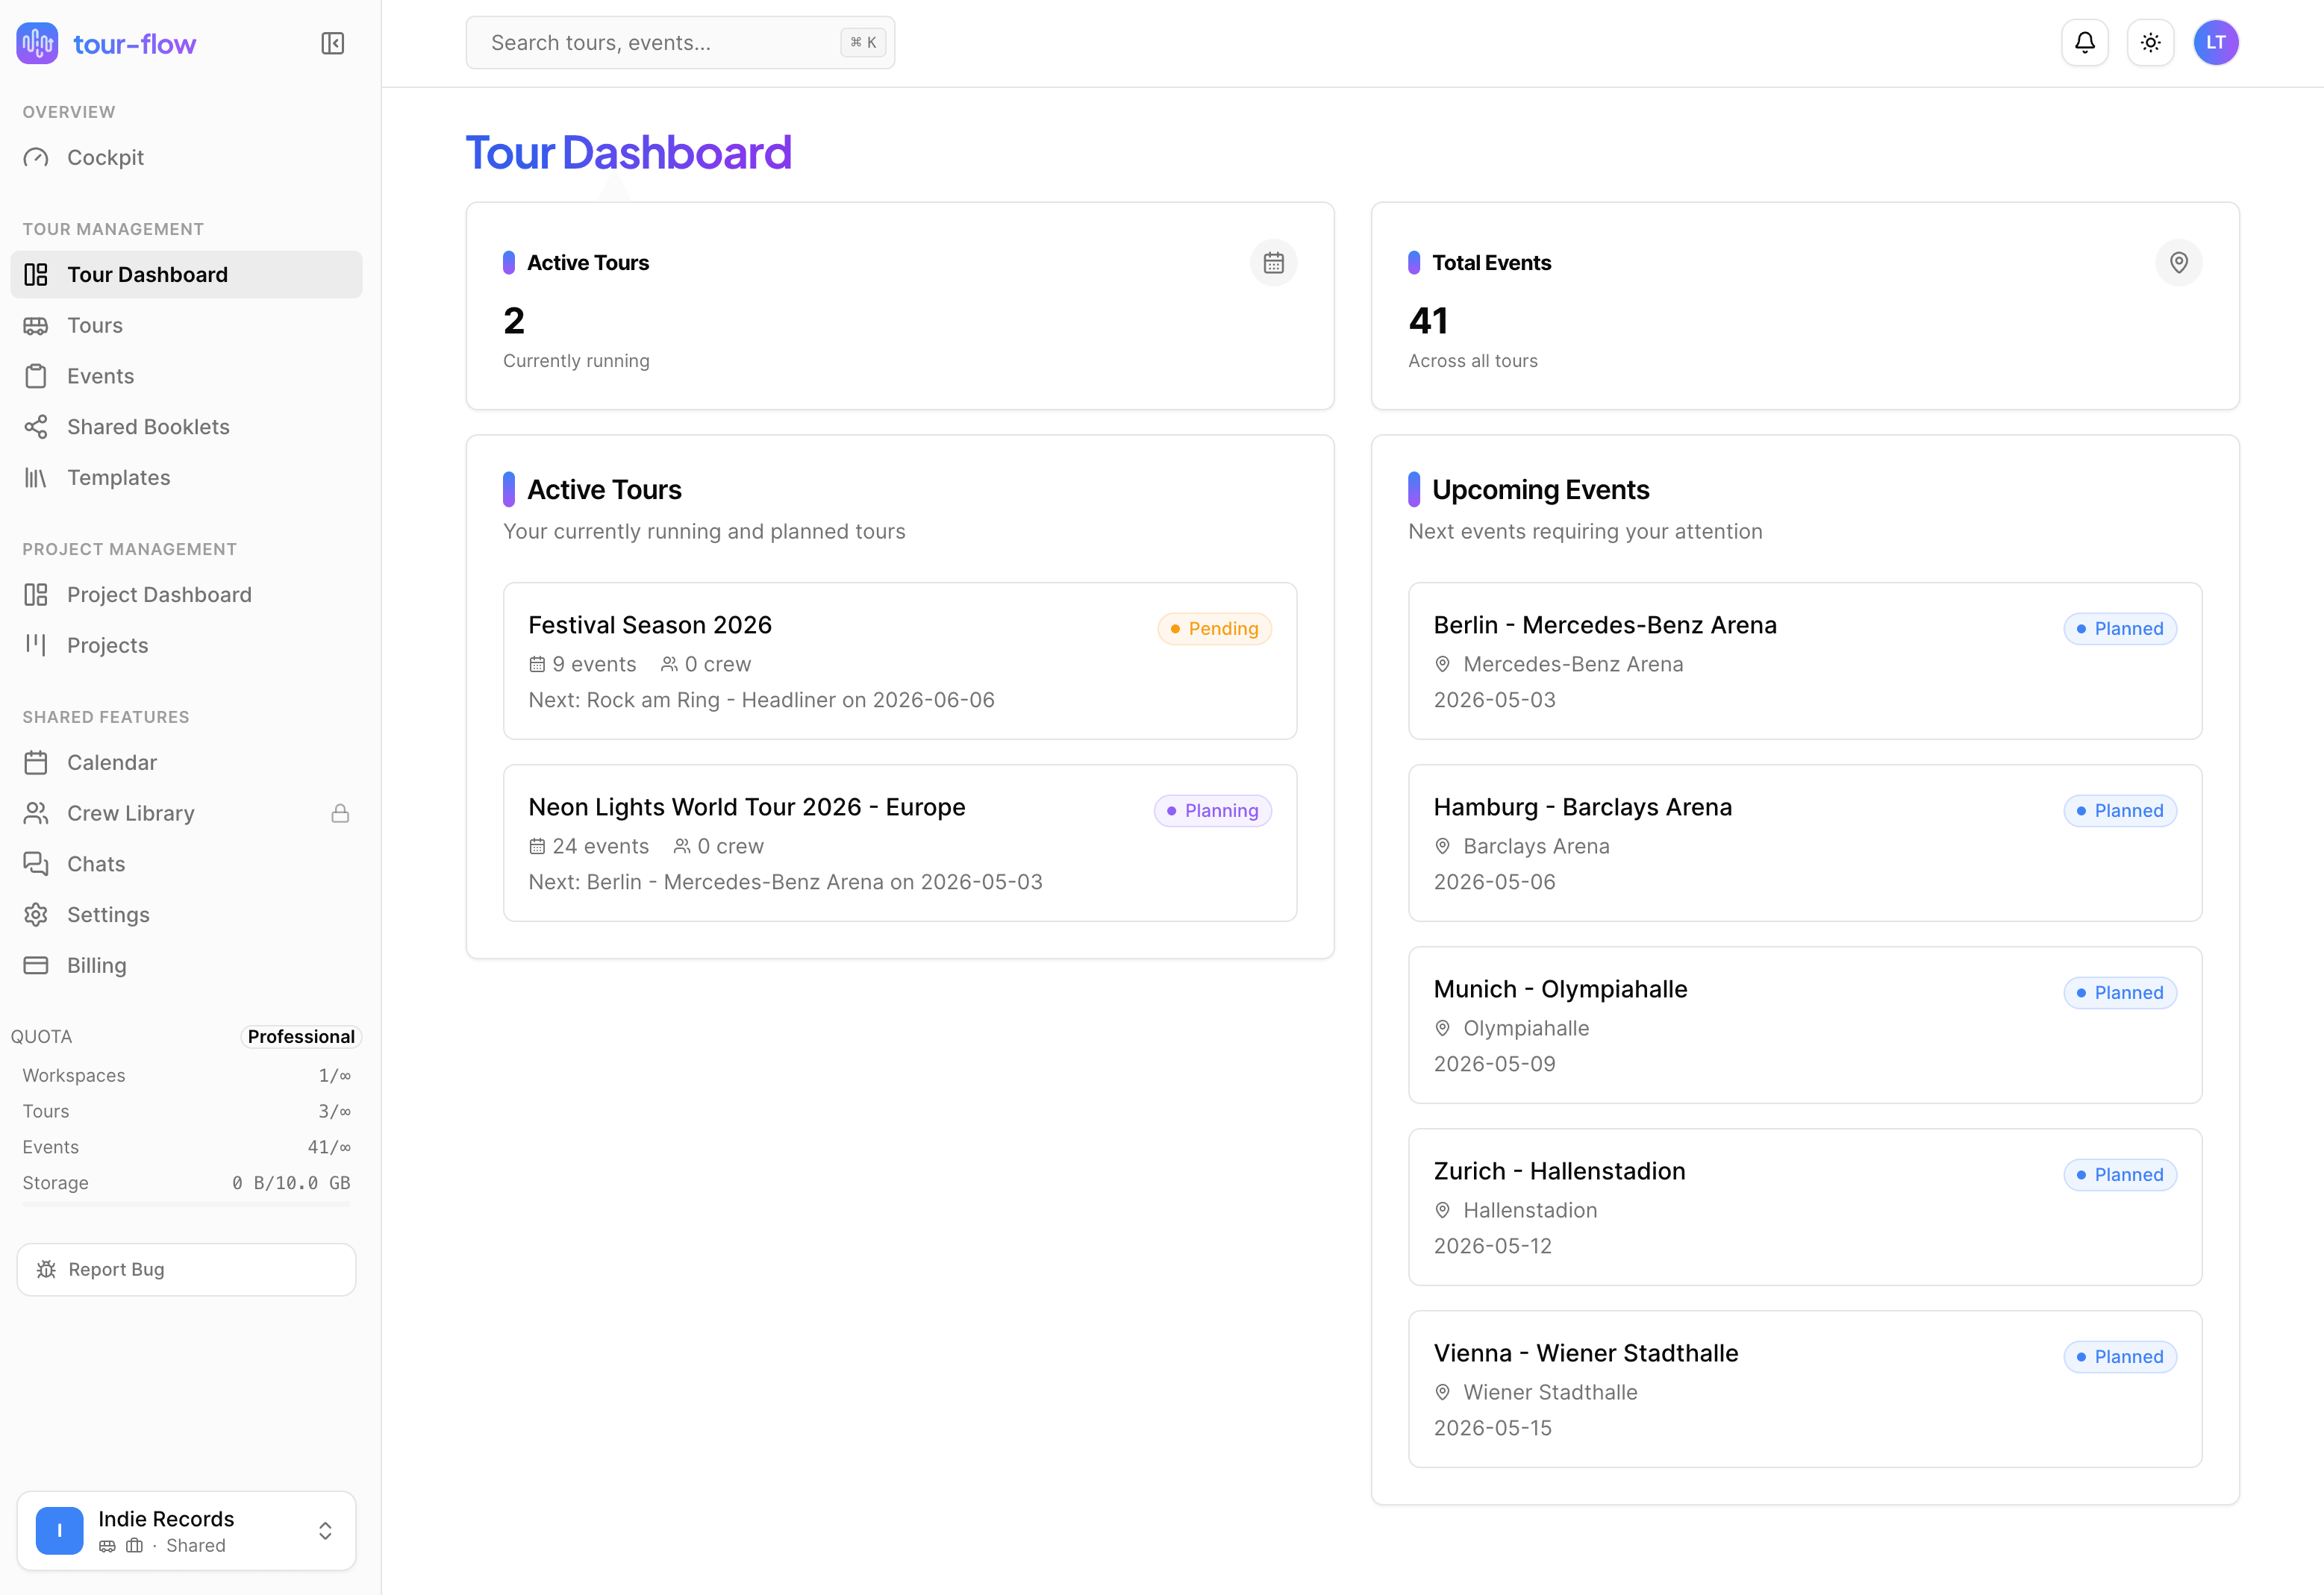The width and height of the screenshot is (2324, 1595).
Task: Open the Neon Lights World Tour 2026 card
Action: 899,844
